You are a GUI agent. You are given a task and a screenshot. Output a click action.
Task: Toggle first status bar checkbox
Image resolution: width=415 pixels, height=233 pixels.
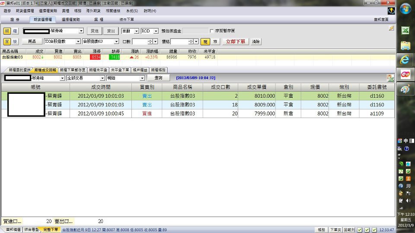point(359,230)
